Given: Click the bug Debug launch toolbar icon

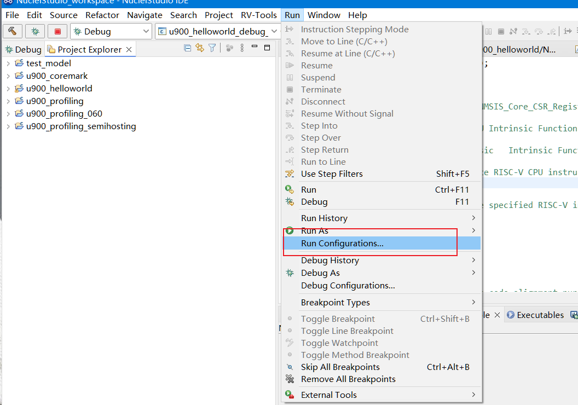Looking at the screenshot, I should pos(35,31).
